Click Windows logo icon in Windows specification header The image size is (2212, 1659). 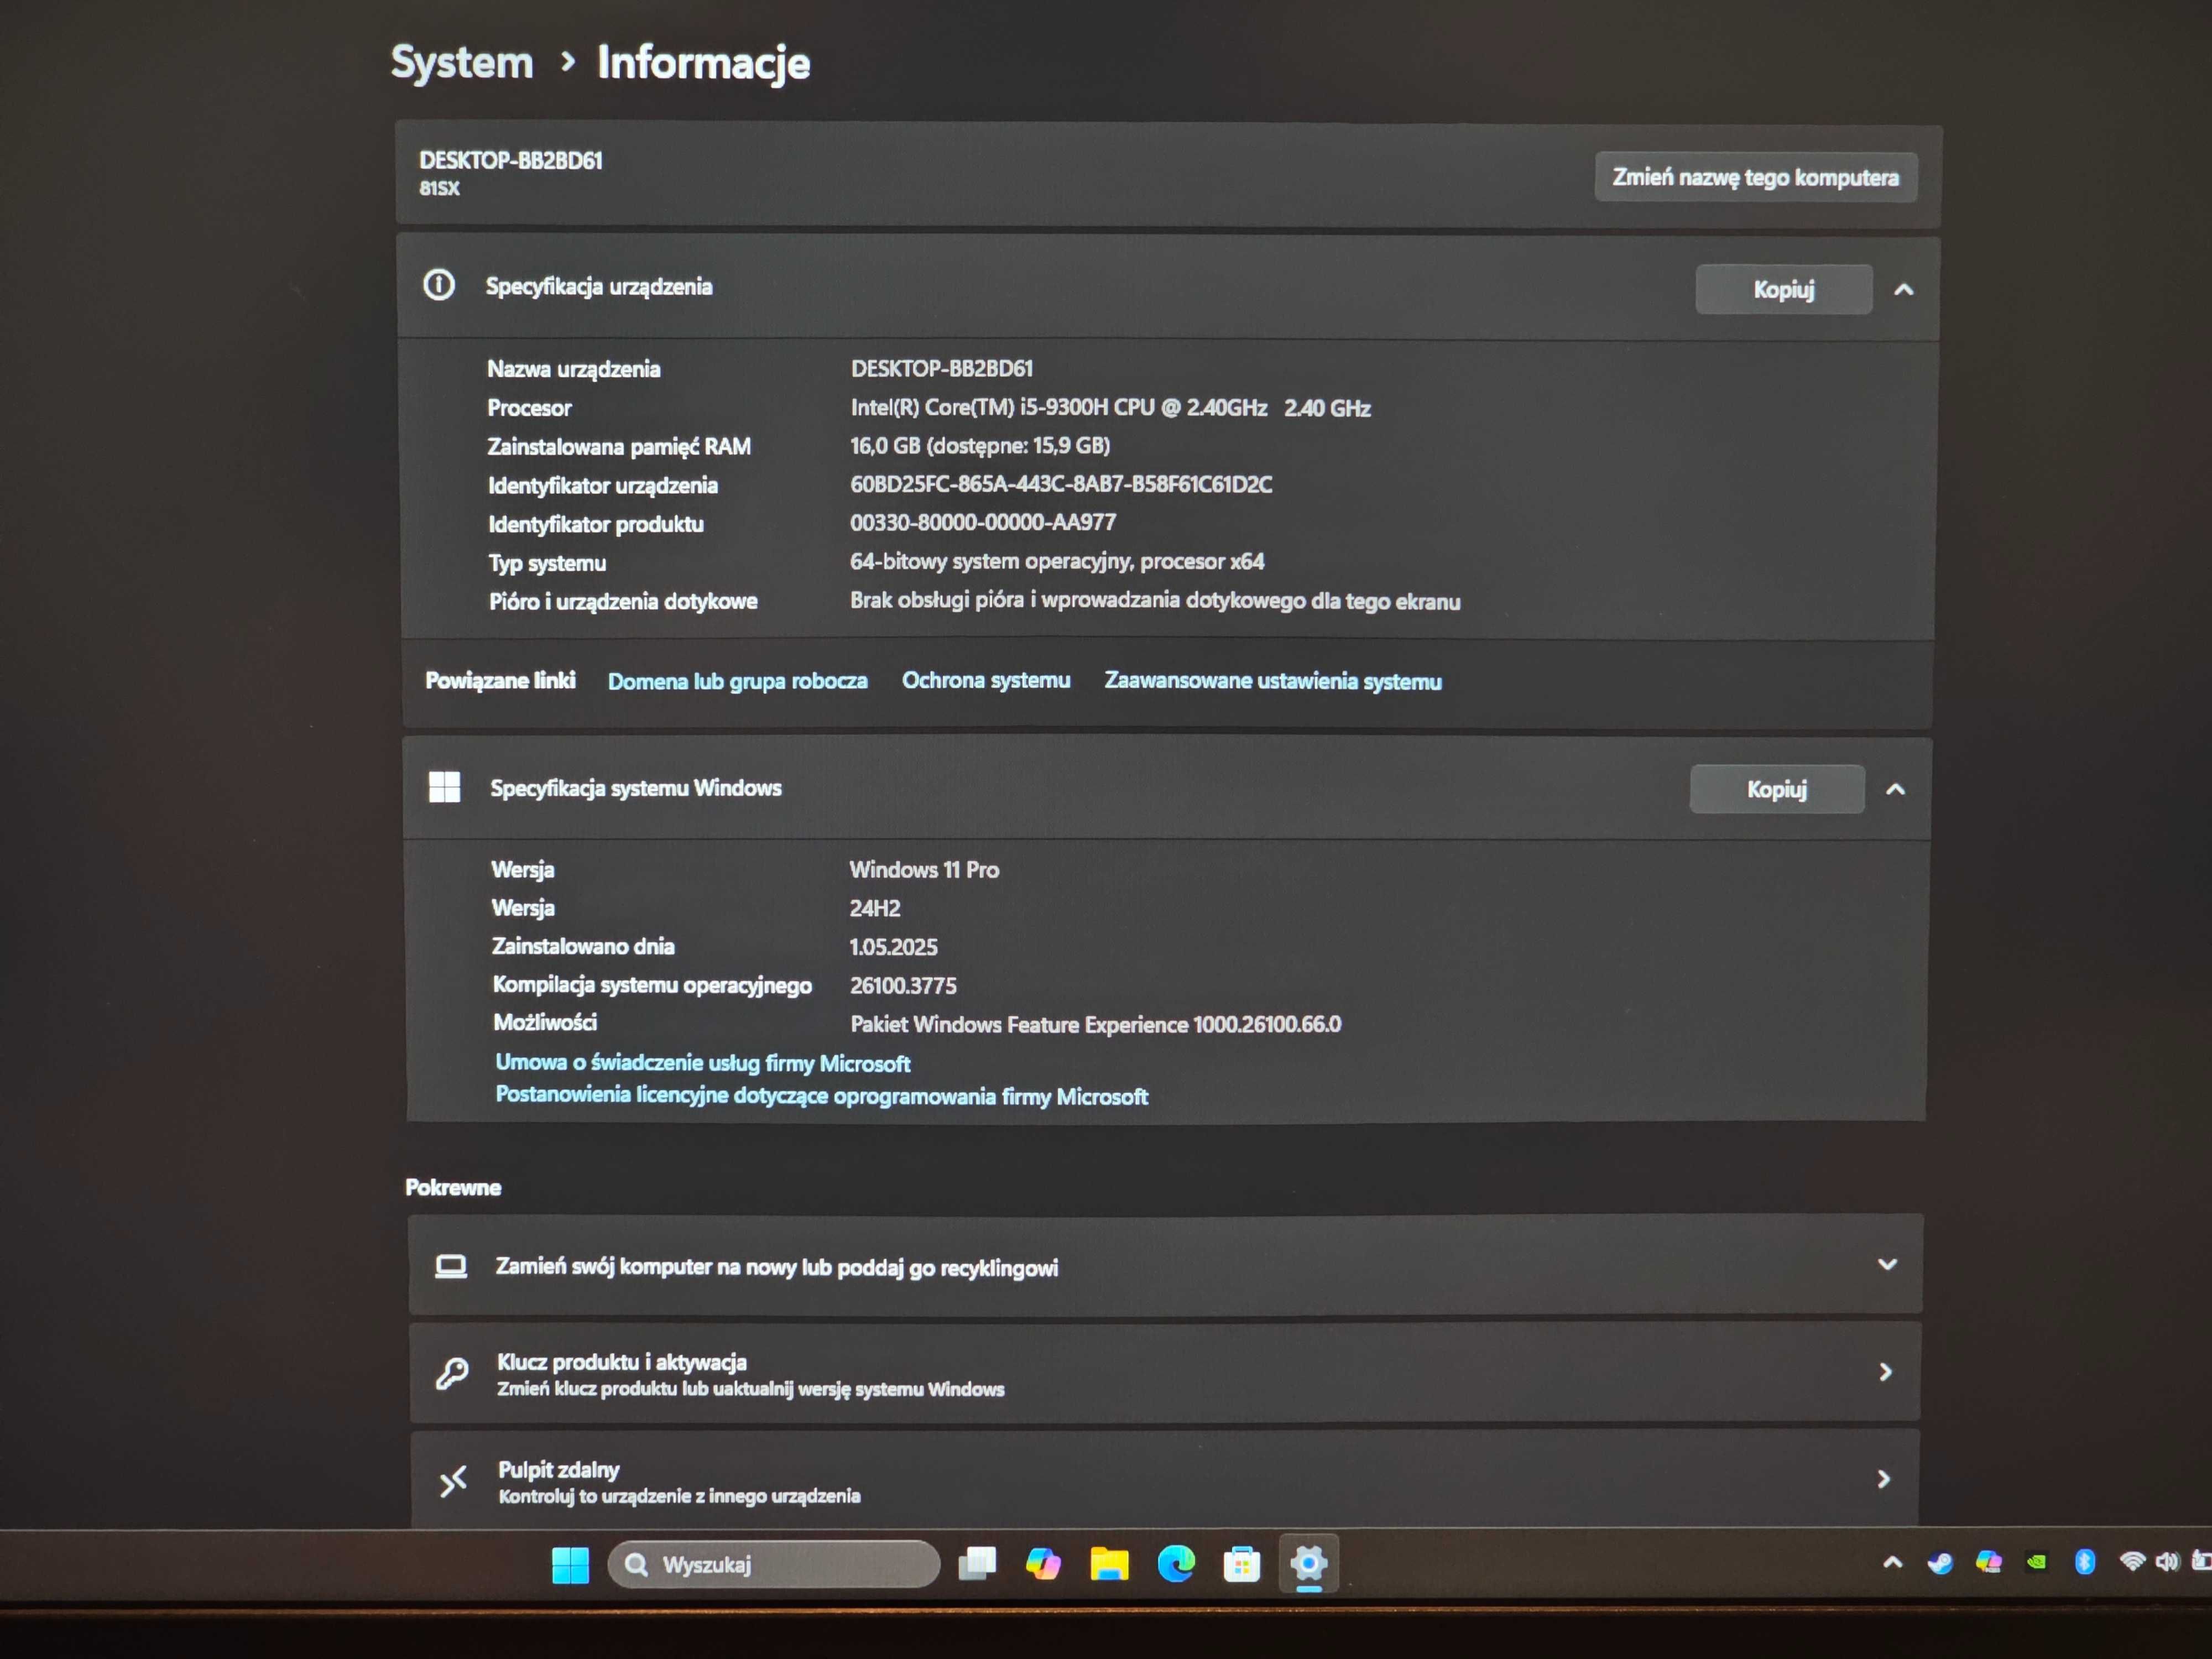444,787
